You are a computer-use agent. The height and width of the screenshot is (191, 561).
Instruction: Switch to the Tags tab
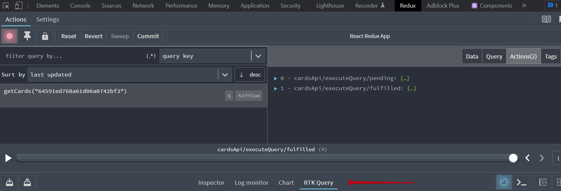(x=551, y=56)
